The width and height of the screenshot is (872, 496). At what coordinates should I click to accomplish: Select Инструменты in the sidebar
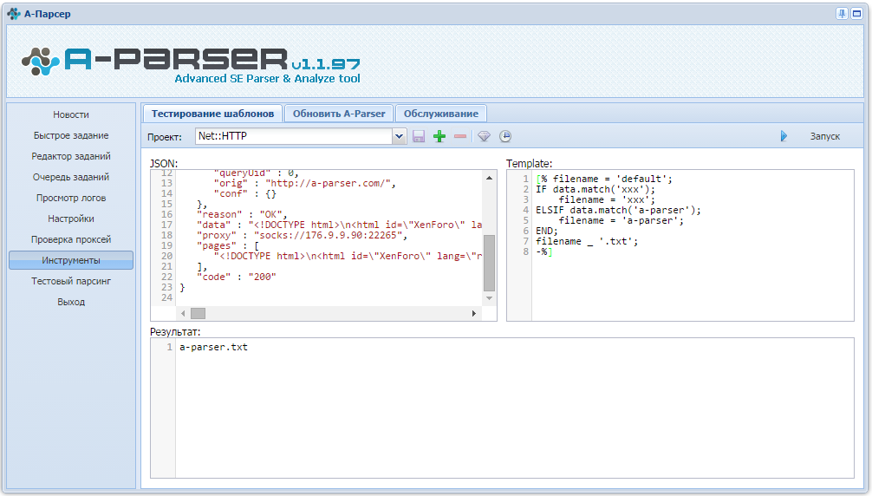tap(70, 260)
